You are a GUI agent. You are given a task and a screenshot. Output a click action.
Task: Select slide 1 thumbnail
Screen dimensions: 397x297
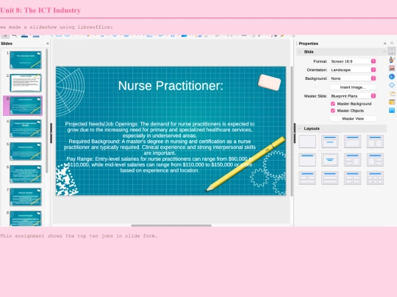click(26, 60)
